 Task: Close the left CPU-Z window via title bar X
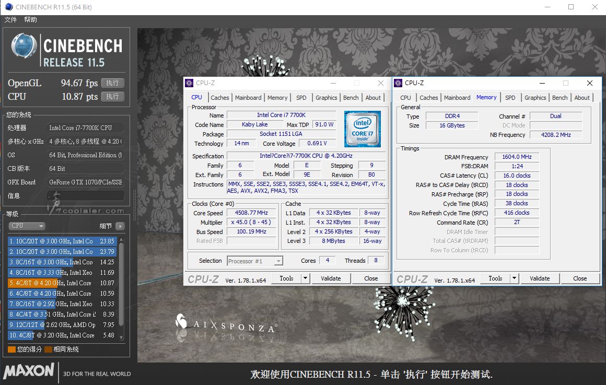pos(381,83)
